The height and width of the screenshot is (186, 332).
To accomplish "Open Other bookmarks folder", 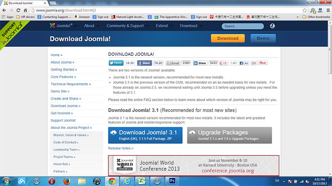I will (x=316, y=17).
